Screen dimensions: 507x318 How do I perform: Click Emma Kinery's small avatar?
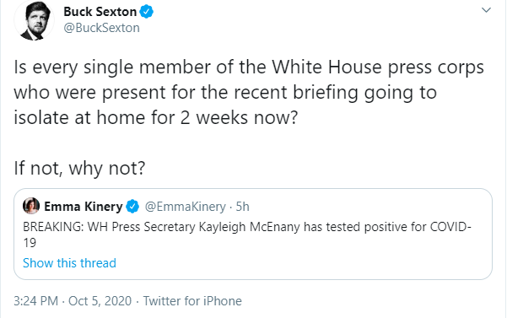31,206
